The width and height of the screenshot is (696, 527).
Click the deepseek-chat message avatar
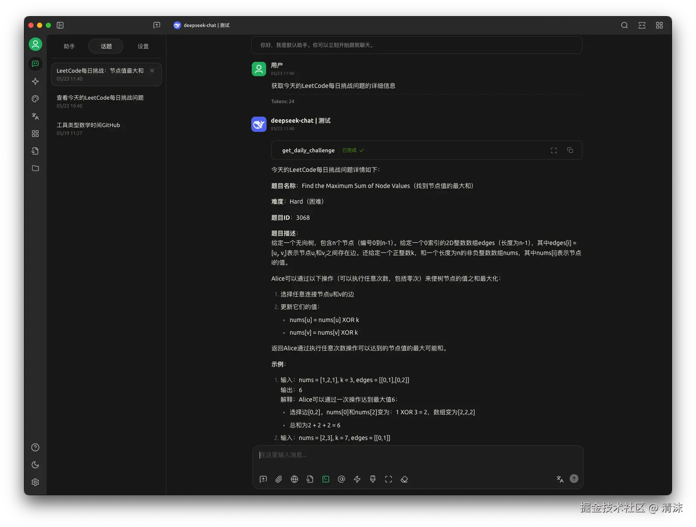point(259,124)
